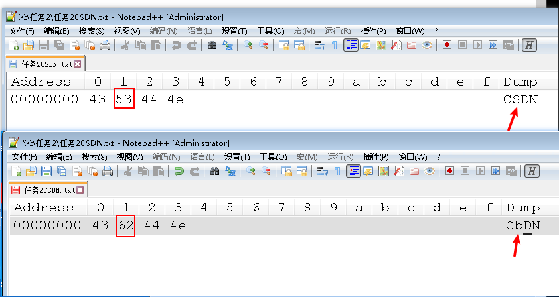This screenshot has width=559, height=297.
Task: Click the Zoom In magnifier in the CSDN window
Action: tap(248, 45)
